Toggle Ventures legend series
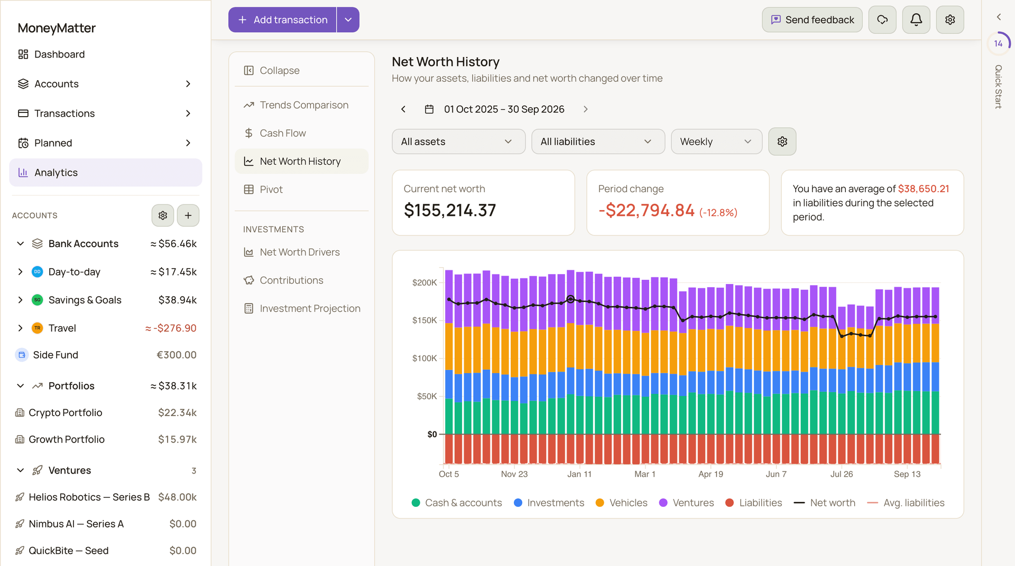 click(686, 503)
